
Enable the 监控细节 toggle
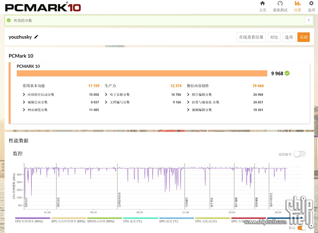(300, 154)
